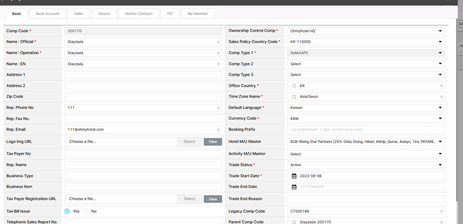Viewport: 463px width, 224px height.
Task: Clear the Time Zone Name value with its X icon
Action: pyautogui.click(x=441, y=97)
